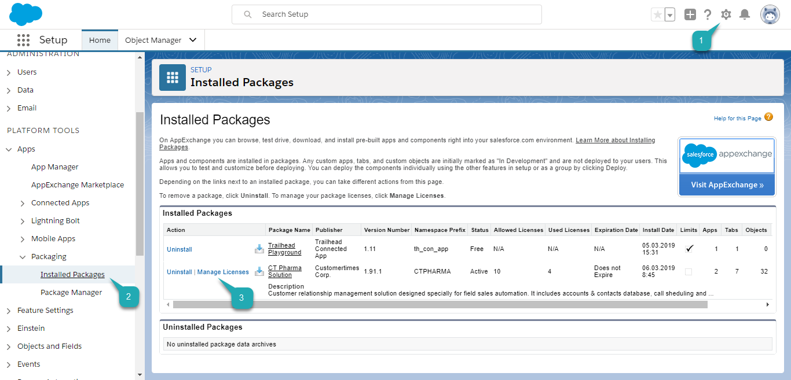The image size is (791, 380).
Task: Click download icon next to CT Pharma Solution
Action: click(x=259, y=271)
